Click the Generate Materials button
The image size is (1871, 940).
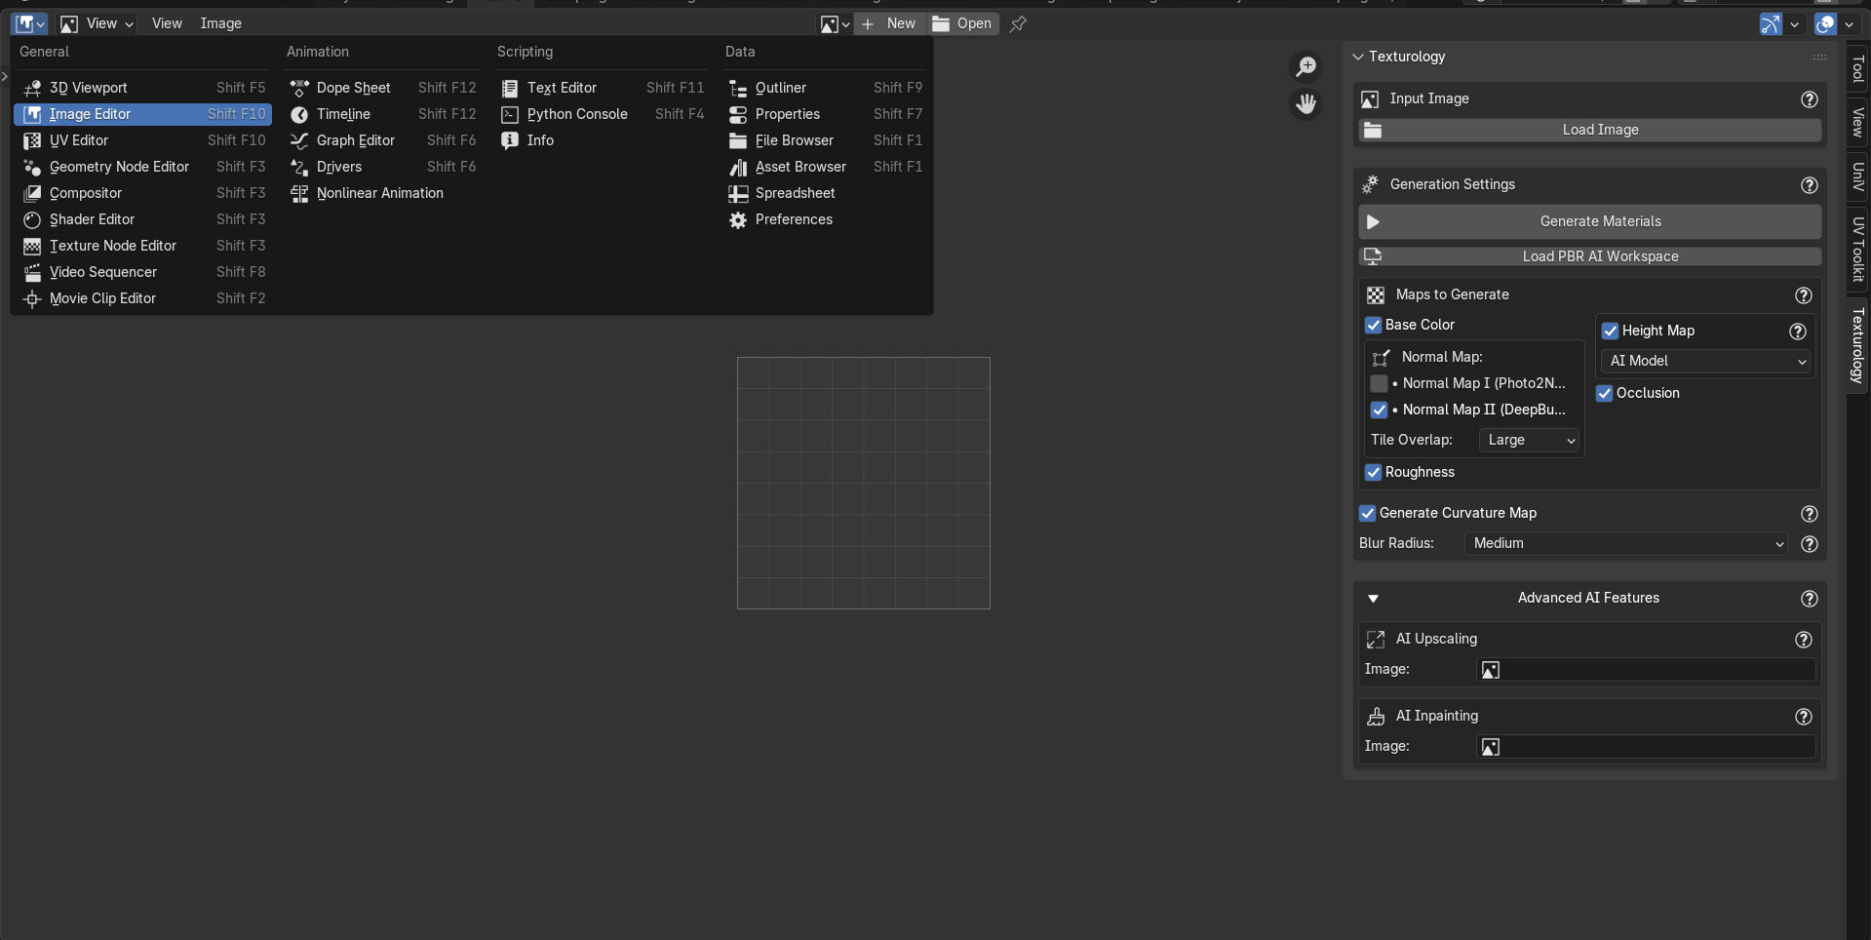tap(1590, 221)
